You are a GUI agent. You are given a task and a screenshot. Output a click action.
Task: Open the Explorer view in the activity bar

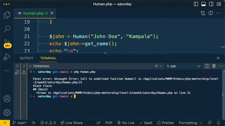coord(7,15)
